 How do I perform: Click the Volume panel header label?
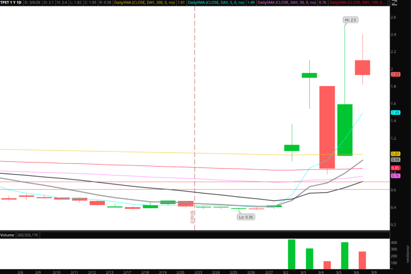click(8, 234)
